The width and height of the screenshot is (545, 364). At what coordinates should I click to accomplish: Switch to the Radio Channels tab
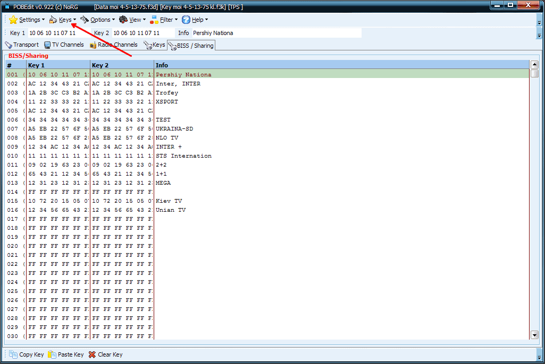click(114, 45)
